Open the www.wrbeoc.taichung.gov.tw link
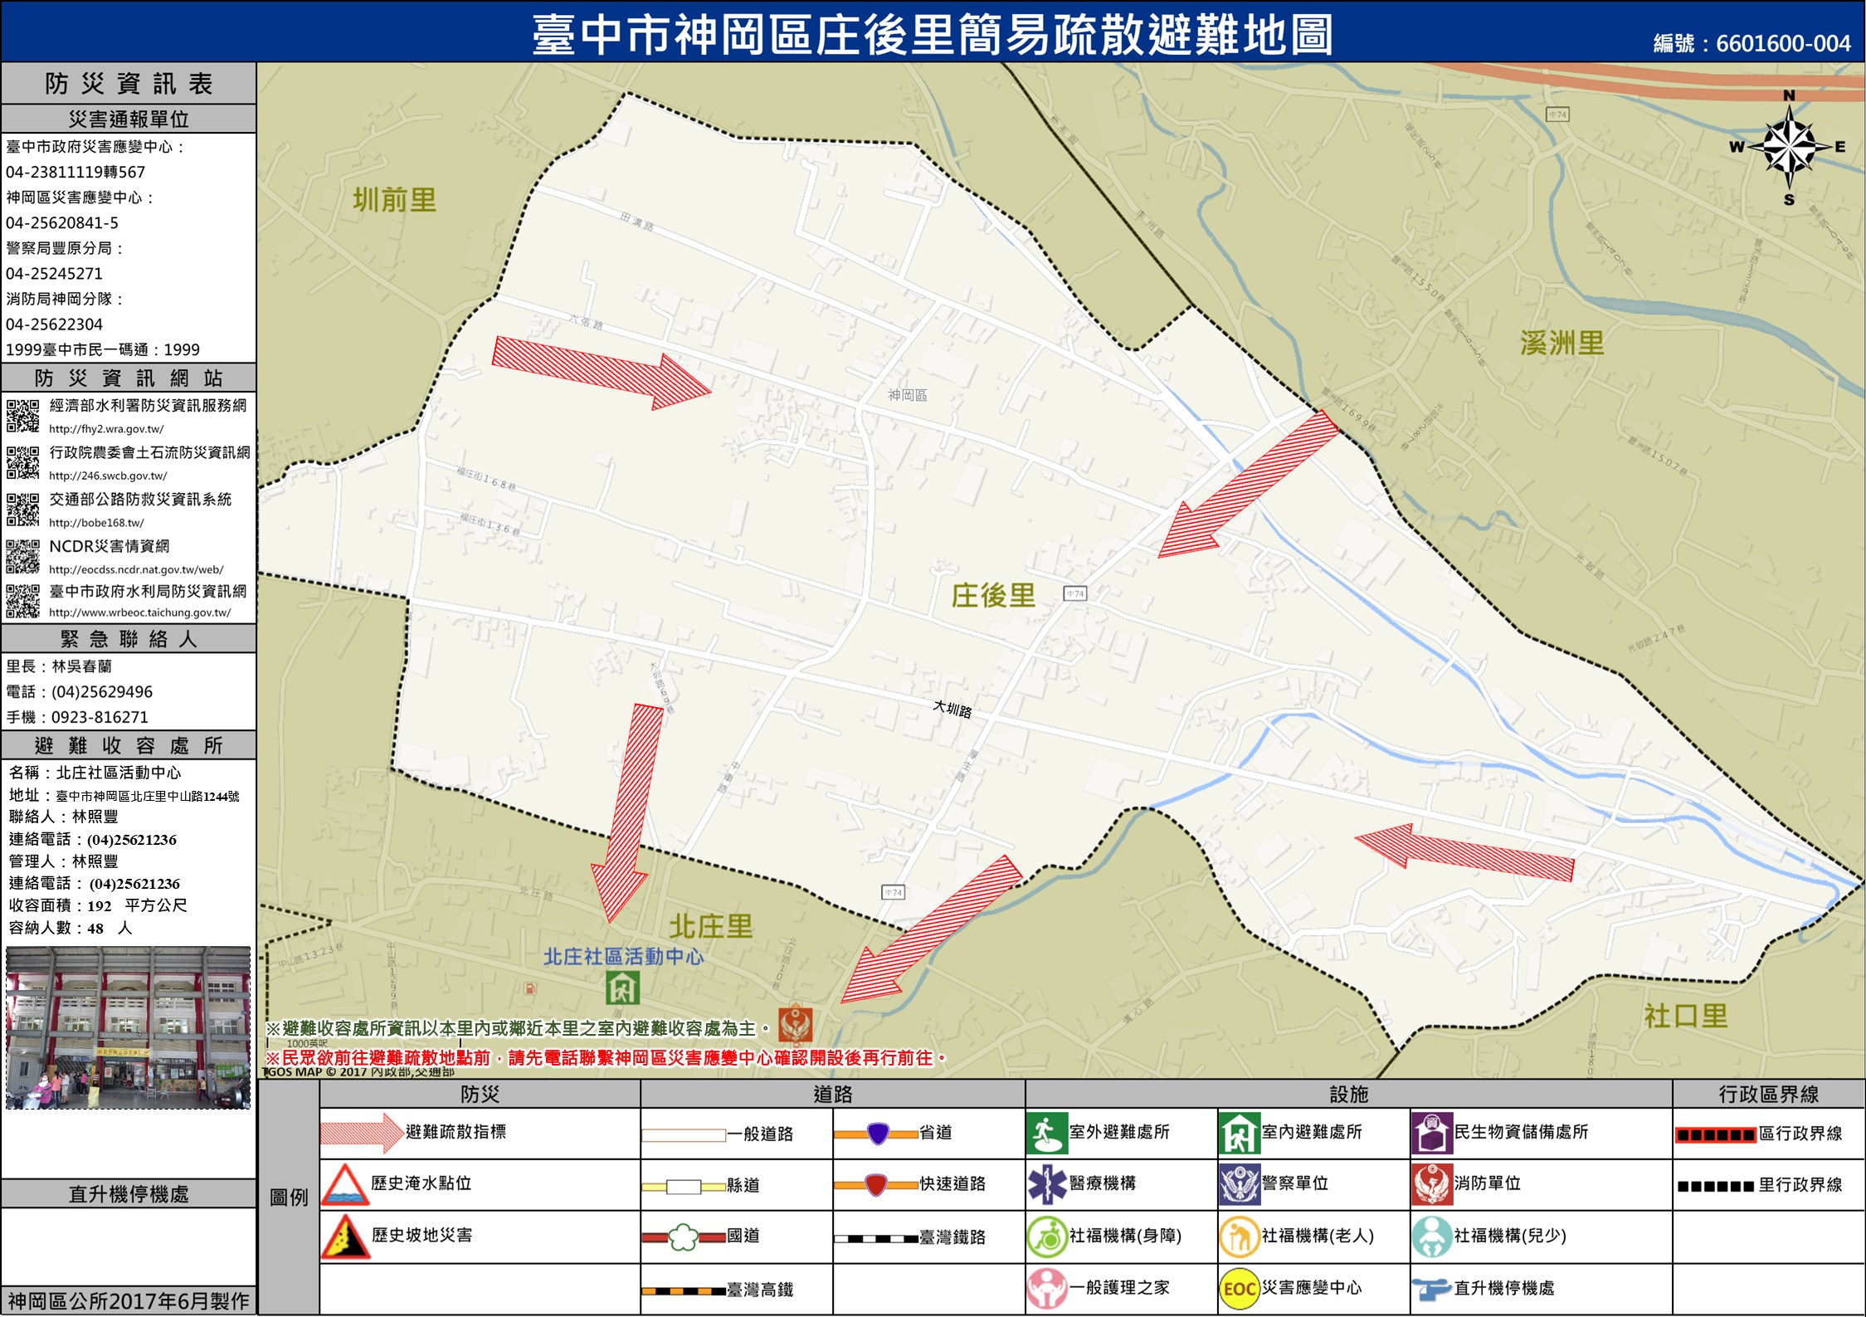The height and width of the screenshot is (1317, 1866). (x=139, y=612)
